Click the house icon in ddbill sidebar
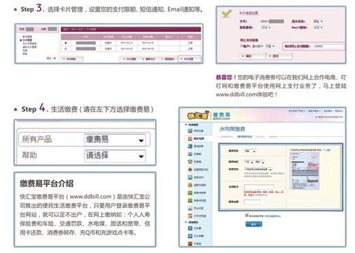 point(190,162)
